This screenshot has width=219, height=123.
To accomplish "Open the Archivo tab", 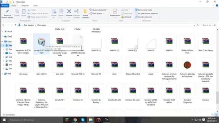I will pos(5,5).
